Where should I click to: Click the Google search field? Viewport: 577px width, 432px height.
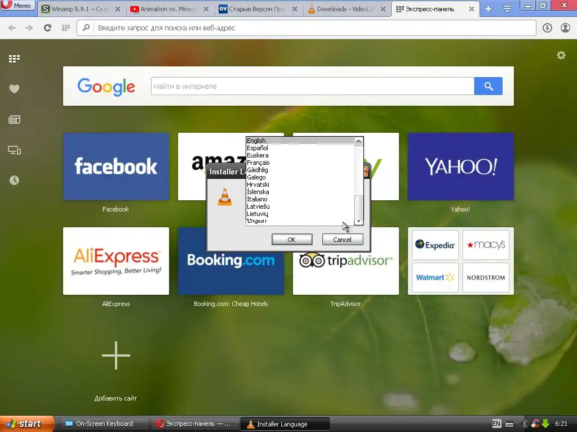click(x=312, y=86)
